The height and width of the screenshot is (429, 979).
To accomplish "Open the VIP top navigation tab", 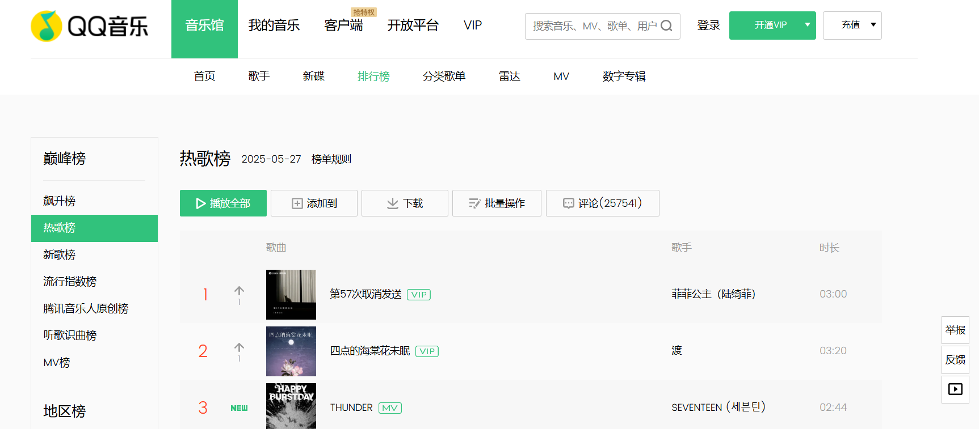I will (x=473, y=26).
